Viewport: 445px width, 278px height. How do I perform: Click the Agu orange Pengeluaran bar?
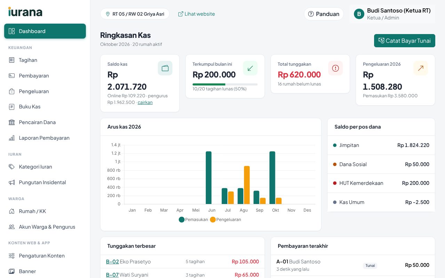point(247,185)
